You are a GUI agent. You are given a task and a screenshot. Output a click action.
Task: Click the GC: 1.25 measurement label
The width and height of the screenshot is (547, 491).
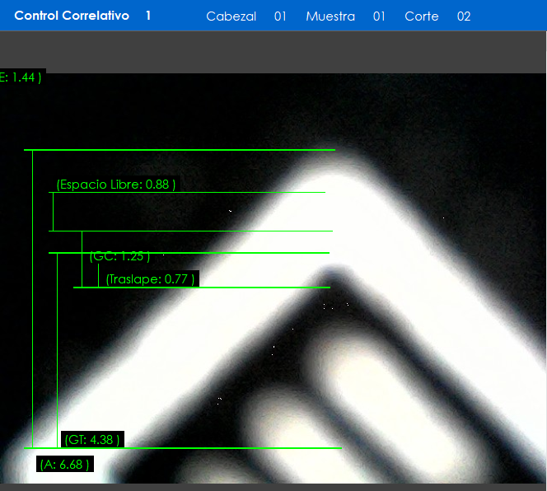tap(119, 256)
